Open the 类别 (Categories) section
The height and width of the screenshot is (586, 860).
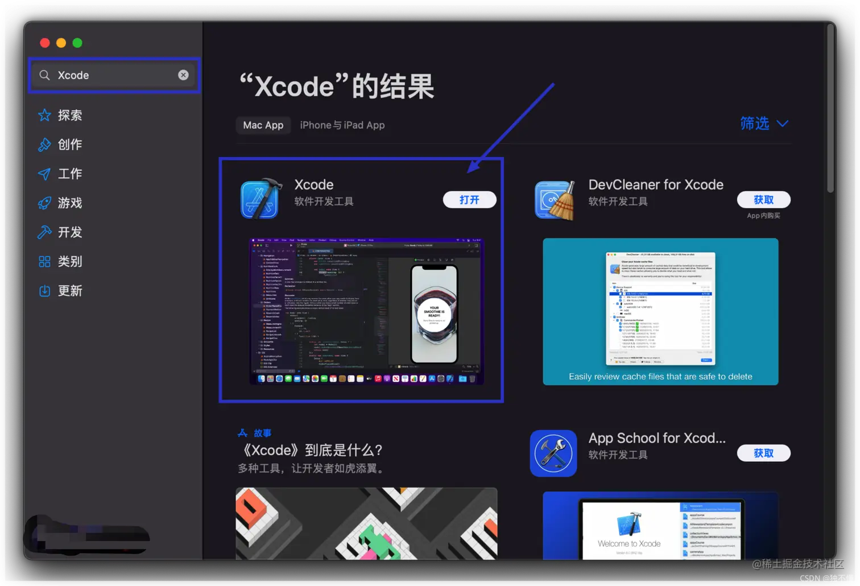click(70, 262)
